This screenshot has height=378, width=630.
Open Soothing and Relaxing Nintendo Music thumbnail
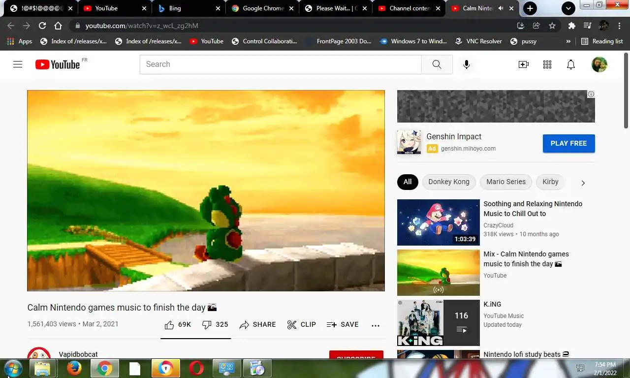[x=438, y=222]
